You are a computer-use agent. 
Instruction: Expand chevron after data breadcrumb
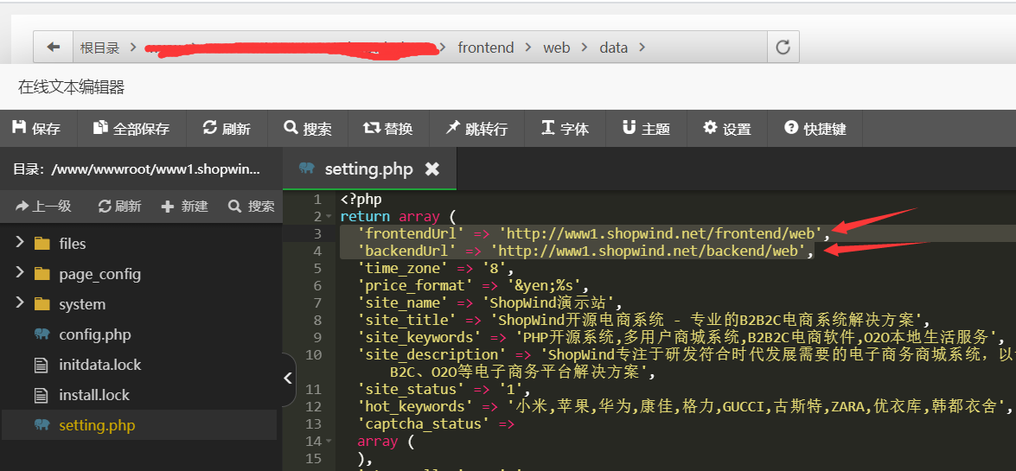(x=642, y=48)
